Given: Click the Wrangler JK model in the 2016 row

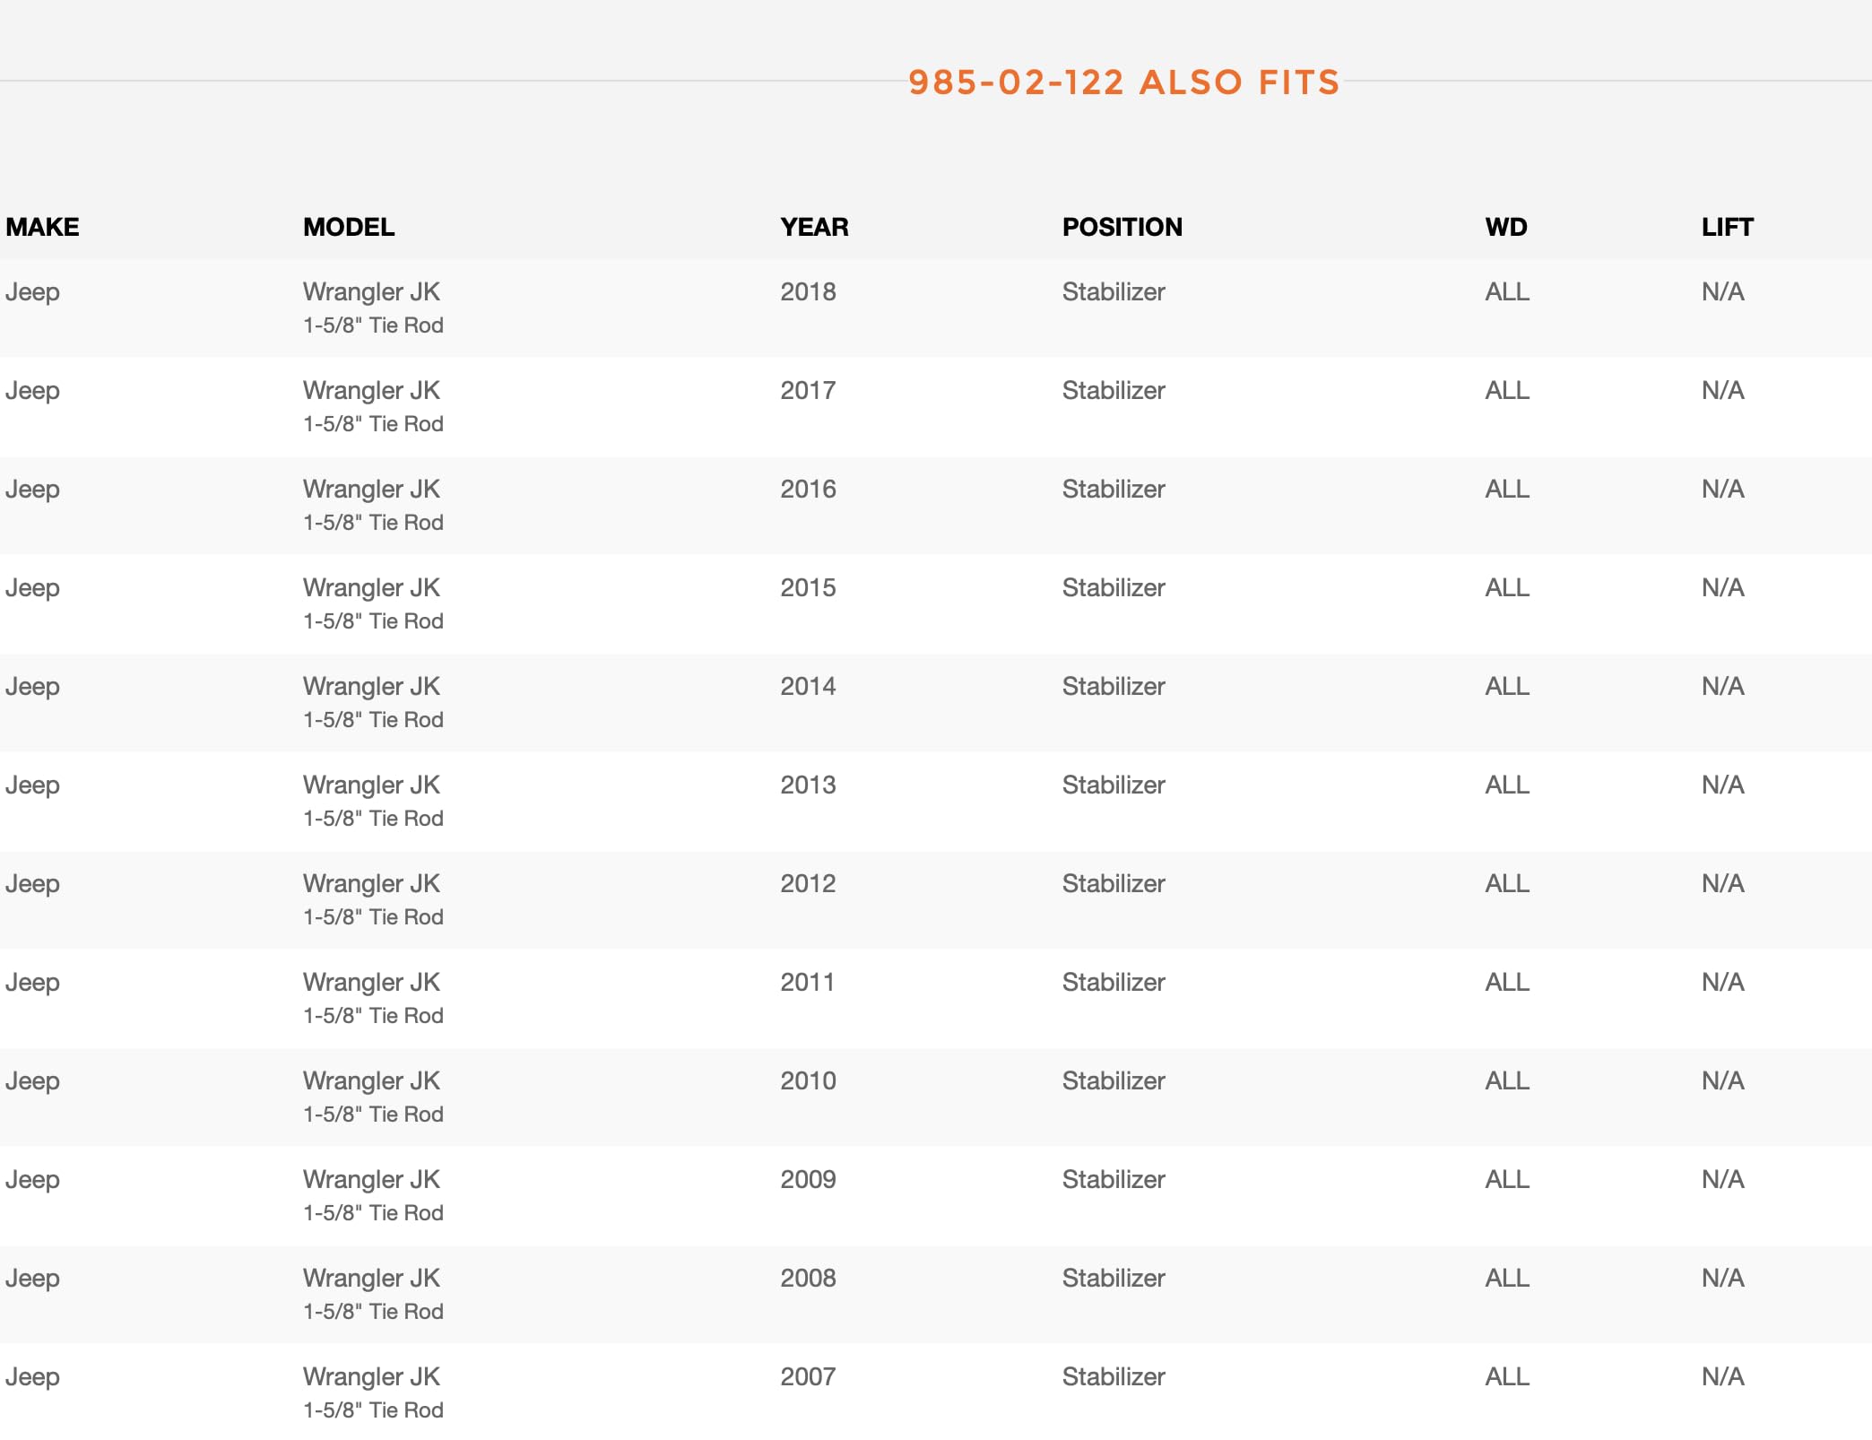Looking at the screenshot, I should pyautogui.click(x=371, y=489).
